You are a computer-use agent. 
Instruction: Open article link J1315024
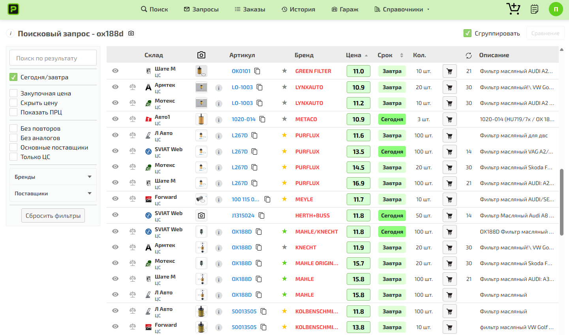point(243,215)
